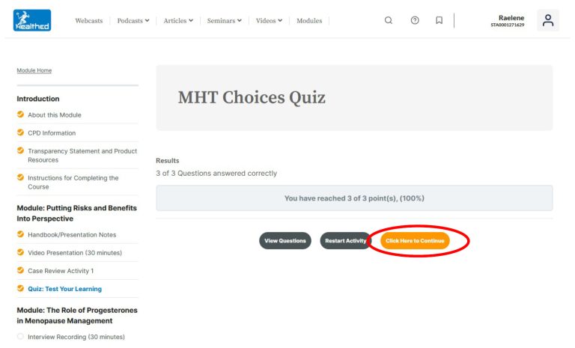
Task: Open the bookmarks icon
Action: click(x=439, y=20)
